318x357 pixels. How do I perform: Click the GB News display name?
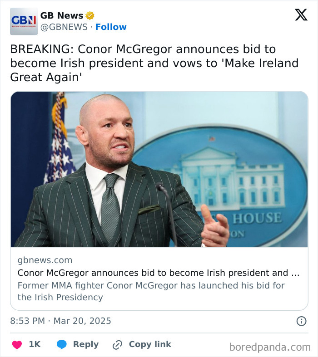point(62,16)
